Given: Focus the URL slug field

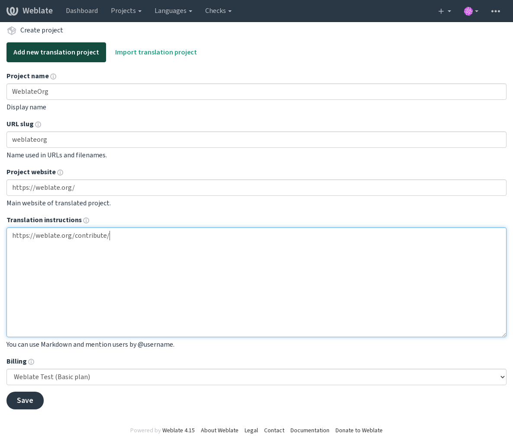Looking at the screenshot, I should coord(256,140).
